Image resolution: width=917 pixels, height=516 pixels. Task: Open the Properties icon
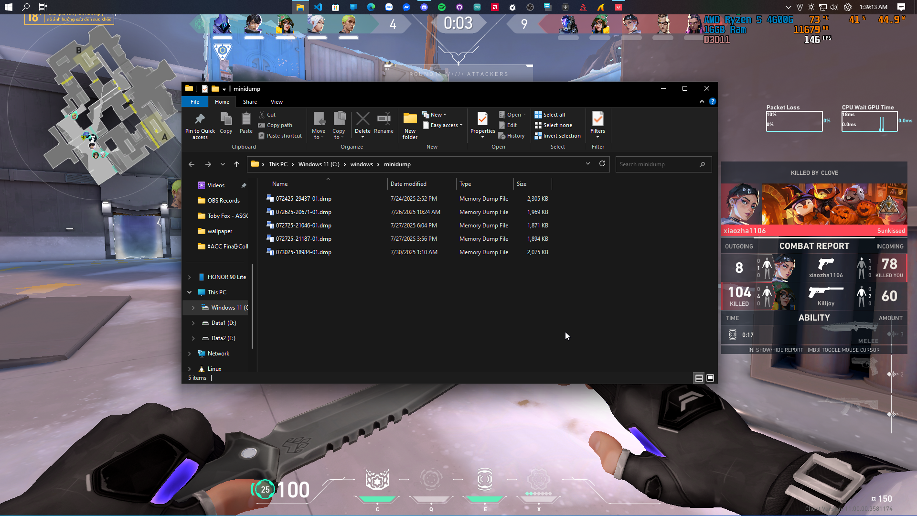click(482, 119)
